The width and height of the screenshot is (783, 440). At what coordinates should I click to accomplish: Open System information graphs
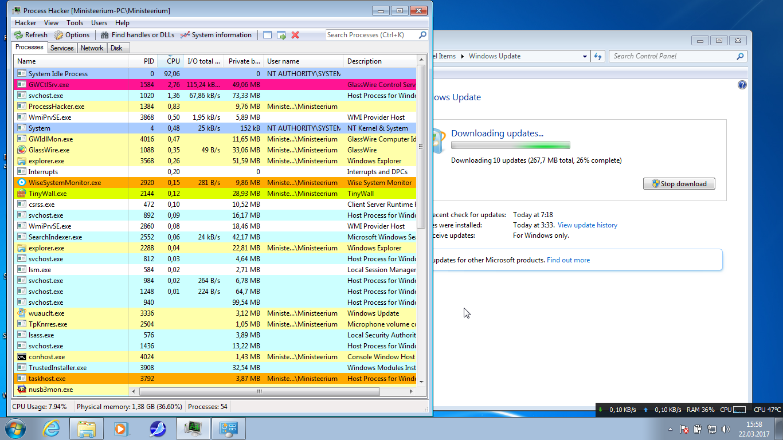point(216,35)
